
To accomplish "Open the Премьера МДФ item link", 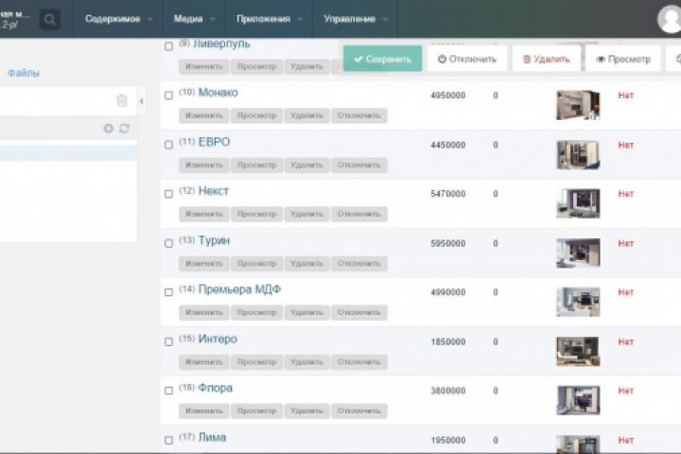I will coord(239,289).
